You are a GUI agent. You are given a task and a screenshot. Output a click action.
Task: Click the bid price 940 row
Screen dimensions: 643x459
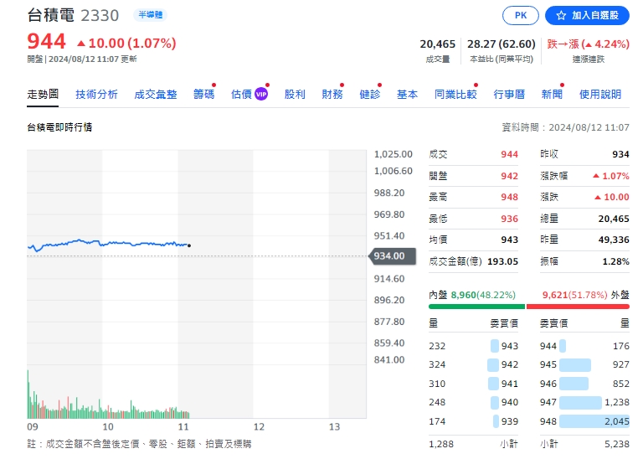point(474,402)
